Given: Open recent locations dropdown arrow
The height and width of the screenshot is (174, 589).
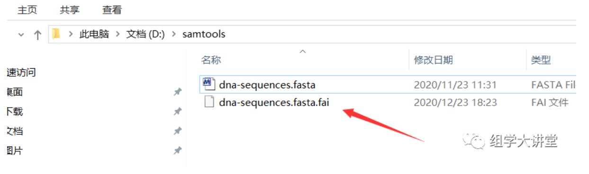Looking at the screenshot, I should 21,35.
